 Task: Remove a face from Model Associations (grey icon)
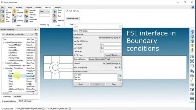[x=120, y=79]
